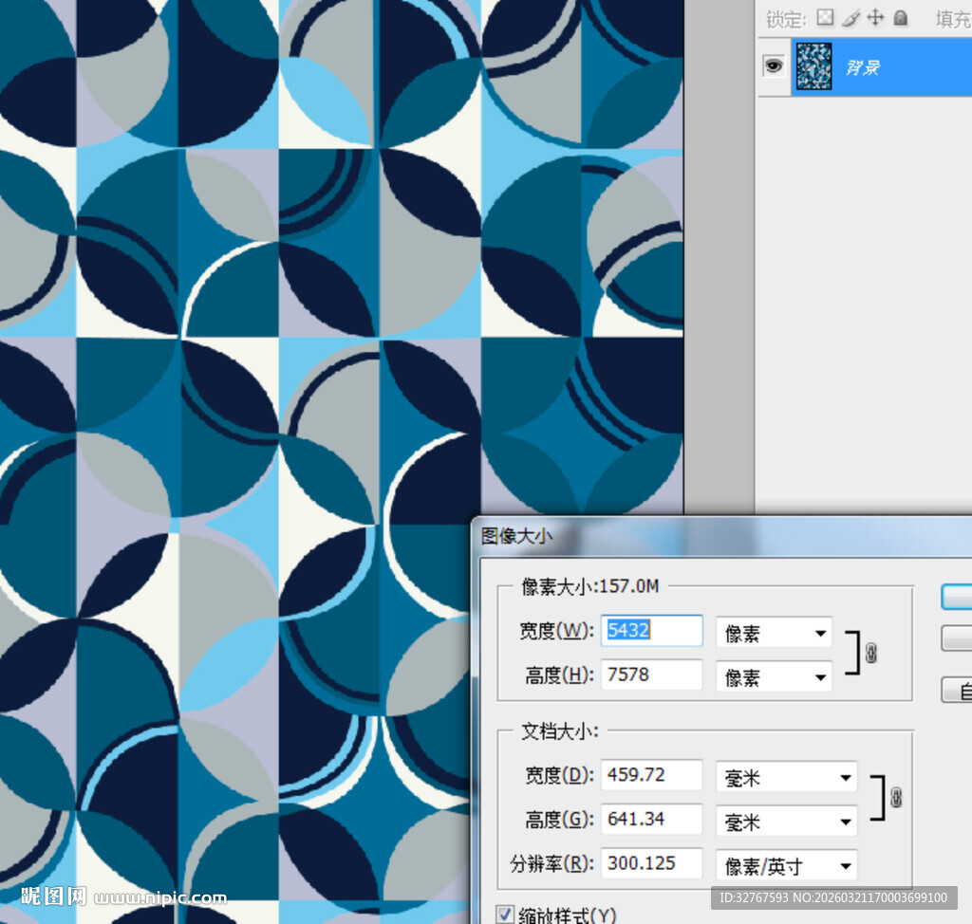
Task: Open the pixel height unit dropdown
Action: click(x=774, y=676)
